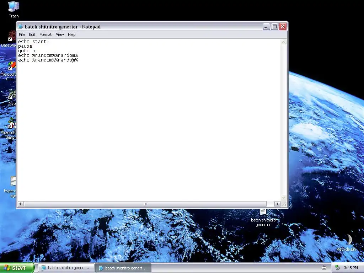Select the Microsoft C++ desktop shortcut
The height and width of the screenshot is (273, 364).
click(x=9, y=71)
